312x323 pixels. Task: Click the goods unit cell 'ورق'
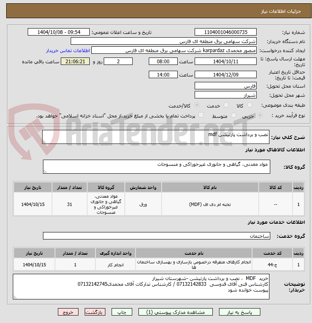pos(143,204)
